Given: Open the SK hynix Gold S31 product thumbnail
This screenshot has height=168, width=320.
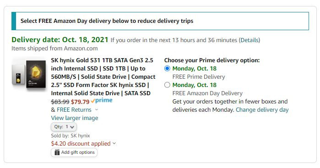Looking at the screenshot, I should 29,74.
